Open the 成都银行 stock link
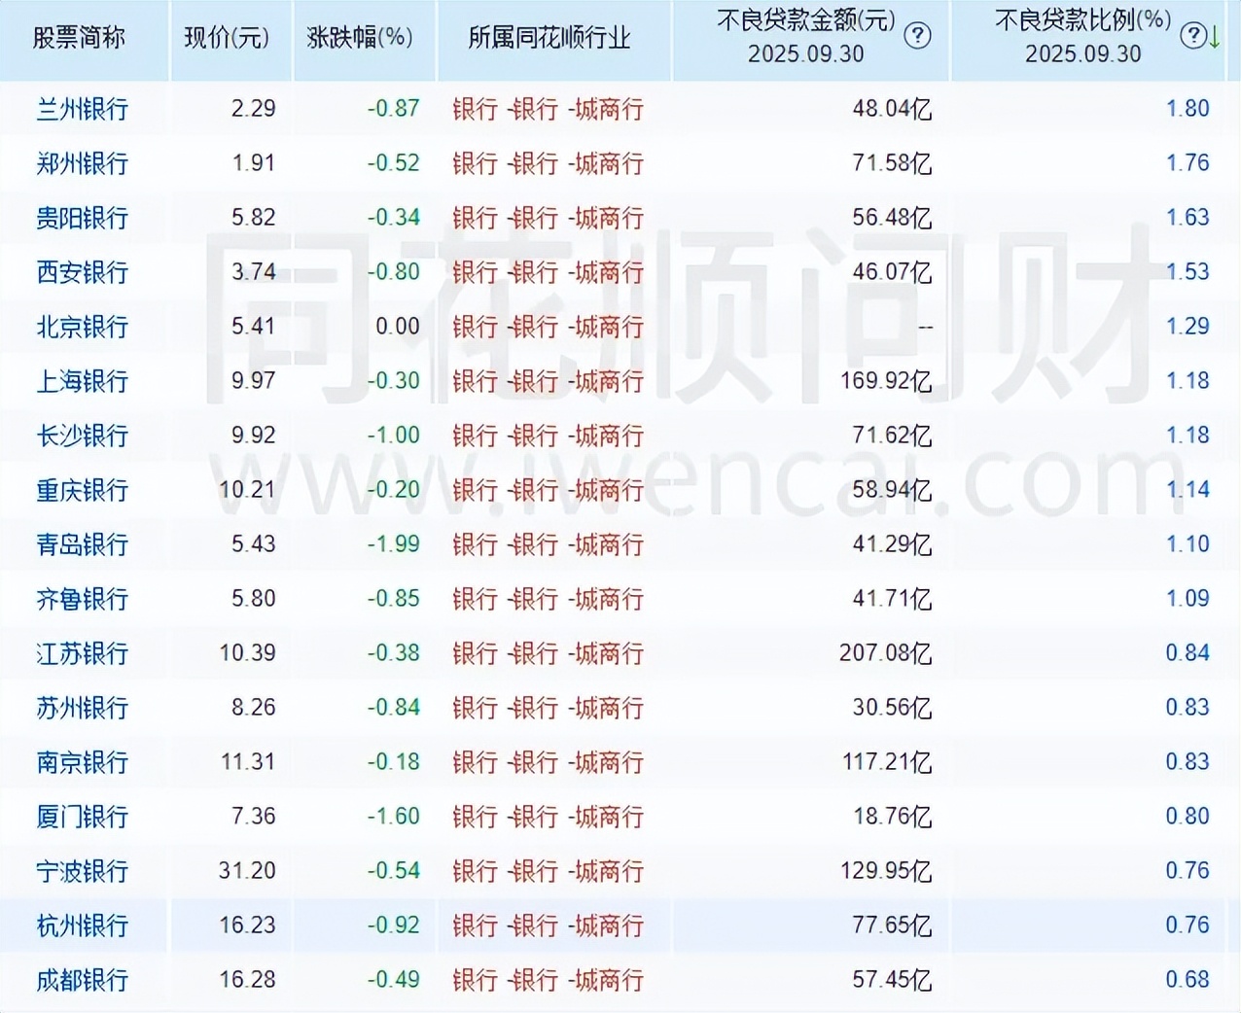The width and height of the screenshot is (1241, 1013). pos(83,980)
